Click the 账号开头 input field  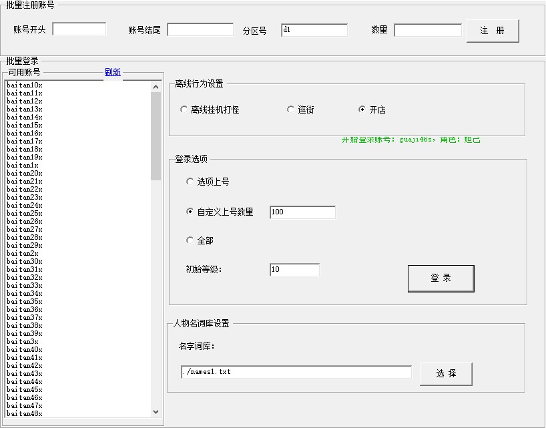pos(79,29)
